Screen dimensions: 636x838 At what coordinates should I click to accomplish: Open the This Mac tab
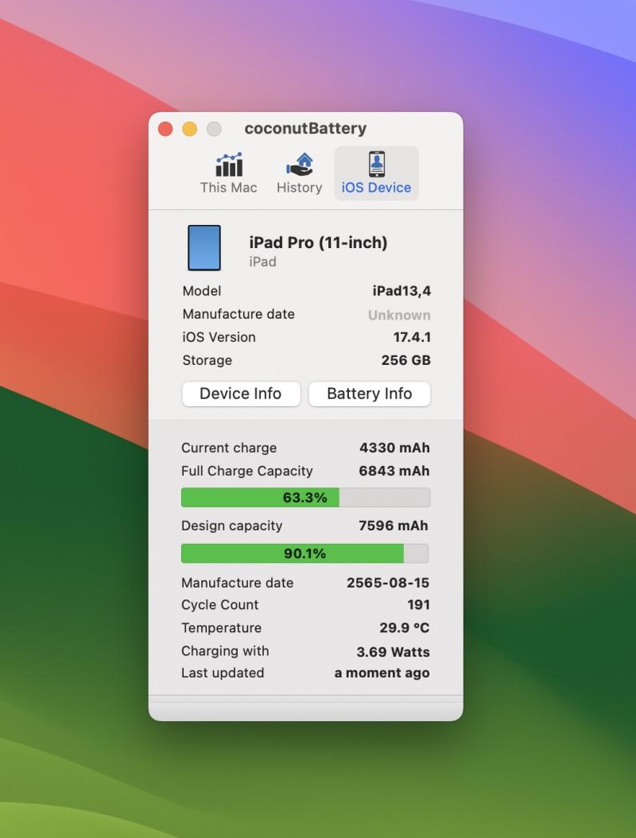pos(229,173)
